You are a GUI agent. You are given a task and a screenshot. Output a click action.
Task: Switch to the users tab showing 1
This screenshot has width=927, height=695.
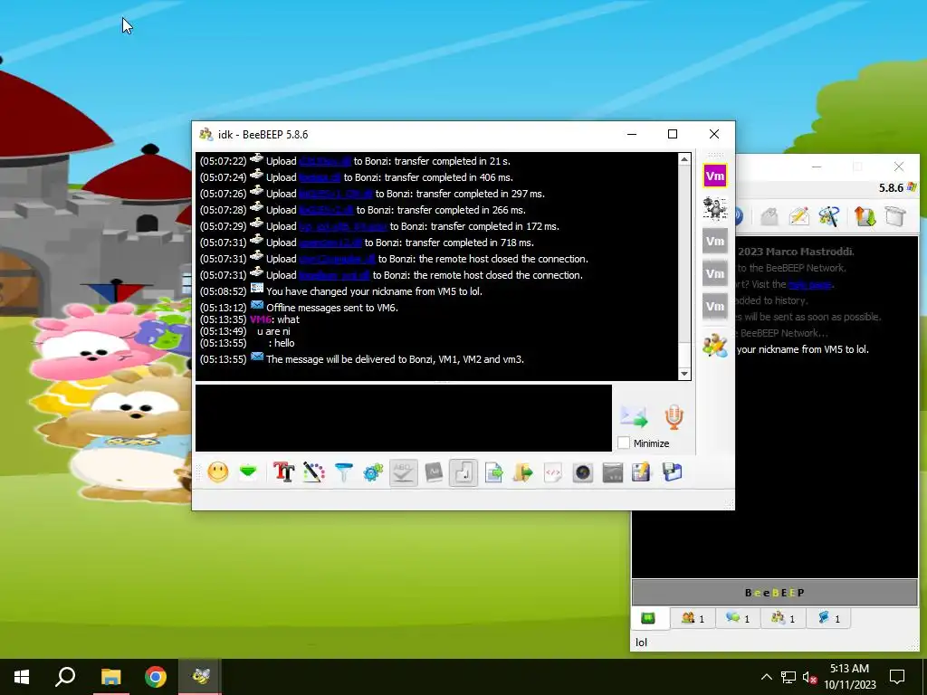point(693,618)
